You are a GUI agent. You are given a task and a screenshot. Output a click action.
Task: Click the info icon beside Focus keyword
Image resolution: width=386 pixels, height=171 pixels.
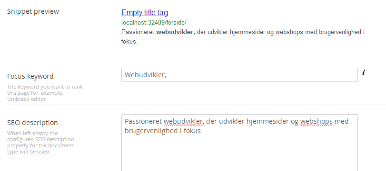(364, 72)
